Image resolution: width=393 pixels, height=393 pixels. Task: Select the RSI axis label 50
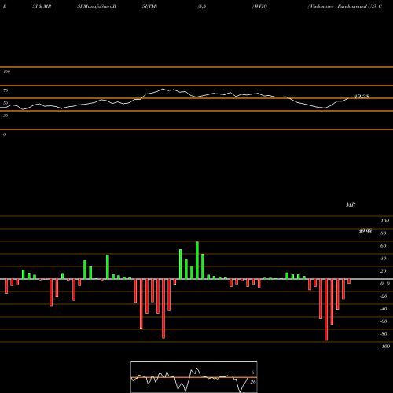click(x=6, y=103)
